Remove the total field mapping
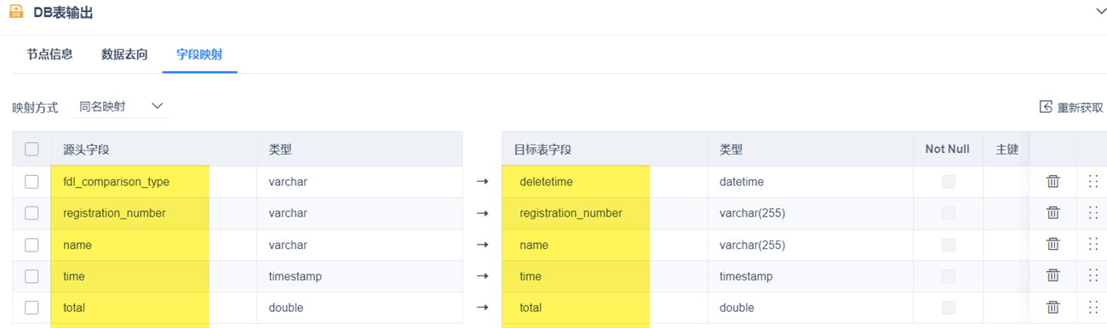Image resolution: width=1107 pixels, height=328 pixels. [1053, 307]
